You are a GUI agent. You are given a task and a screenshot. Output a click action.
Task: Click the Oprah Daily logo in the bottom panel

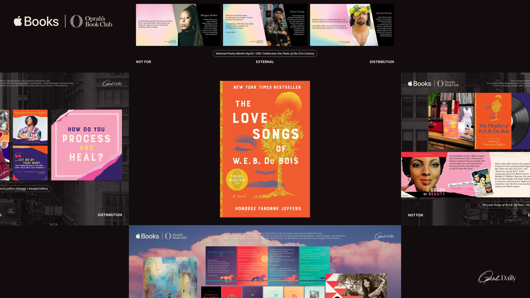[x=384, y=236]
